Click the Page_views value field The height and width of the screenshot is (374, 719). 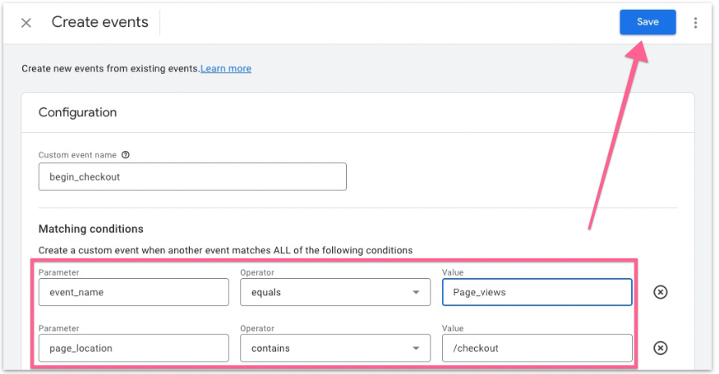537,292
